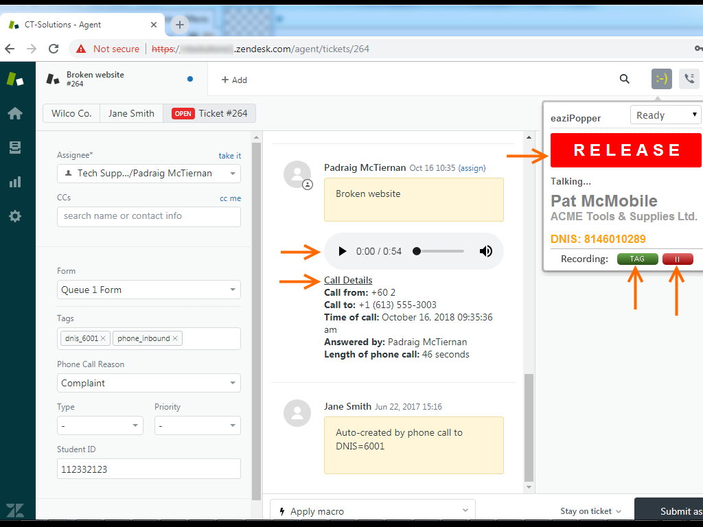703x527 pixels.
Task: Open the eaziPopper smiley icon
Action: tap(661, 79)
